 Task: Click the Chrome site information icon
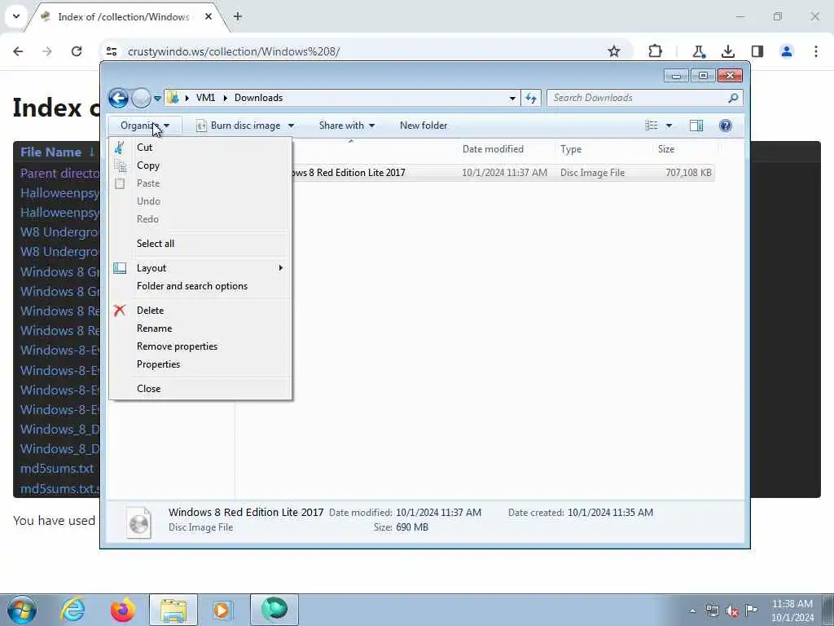click(x=111, y=51)
